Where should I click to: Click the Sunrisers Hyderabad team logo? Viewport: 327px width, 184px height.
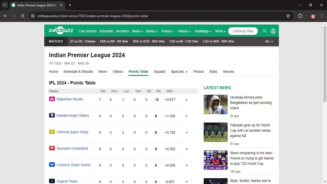(52, 148)
